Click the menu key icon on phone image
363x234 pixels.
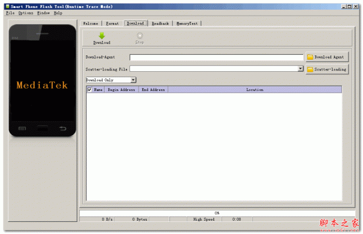point(22,128)
